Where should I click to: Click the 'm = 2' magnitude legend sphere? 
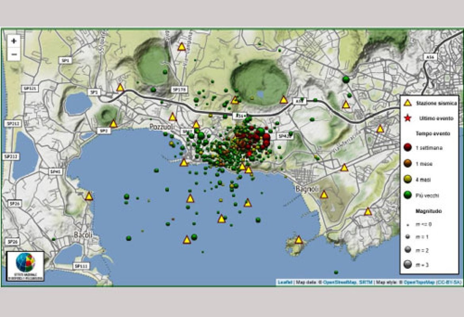coord(408,250)
